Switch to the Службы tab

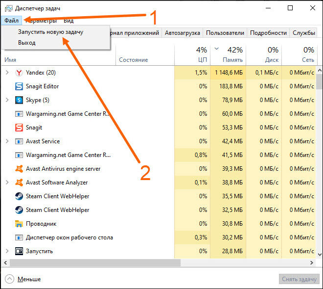[x=303, y=33]
